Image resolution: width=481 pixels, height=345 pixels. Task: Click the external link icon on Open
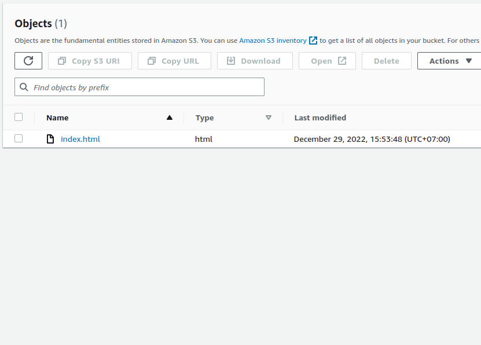point(342,61)
